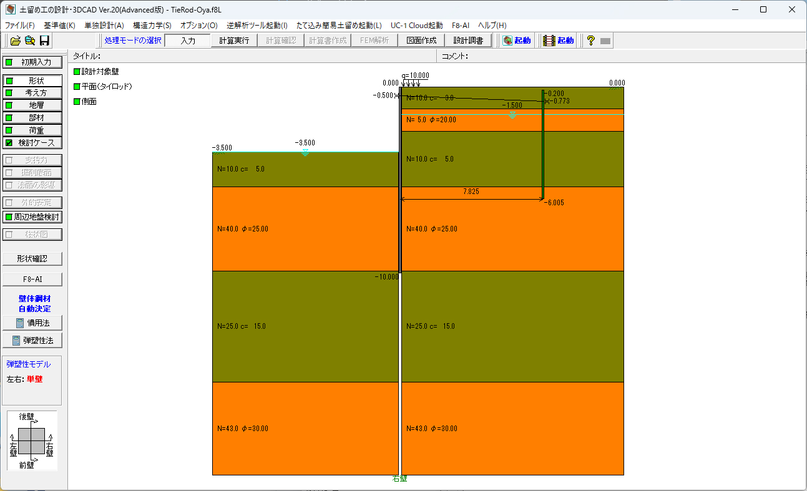The height and width of the screenshot is (491, 807).
Task: Click the left-side N=43.0 φ=30.00 layer label
Action: [242, 429]
